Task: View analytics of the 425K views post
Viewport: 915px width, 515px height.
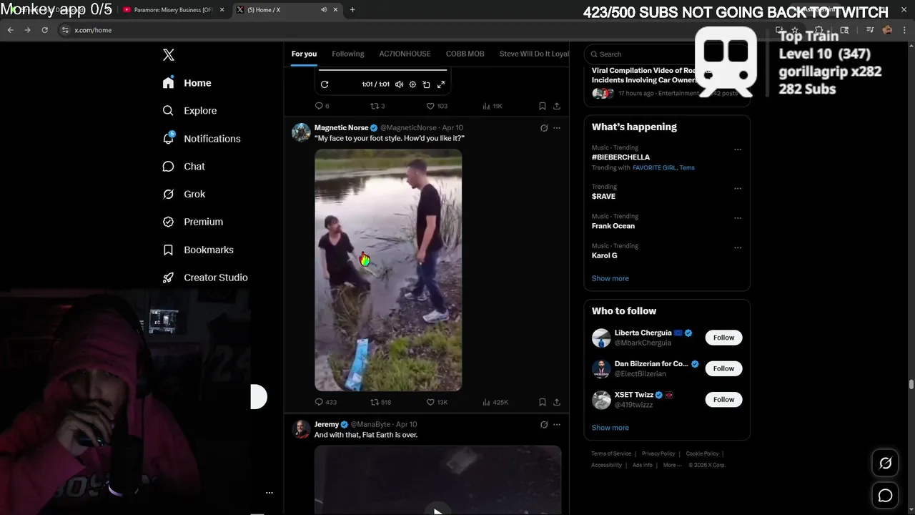Action: click(x=495, y=402)
